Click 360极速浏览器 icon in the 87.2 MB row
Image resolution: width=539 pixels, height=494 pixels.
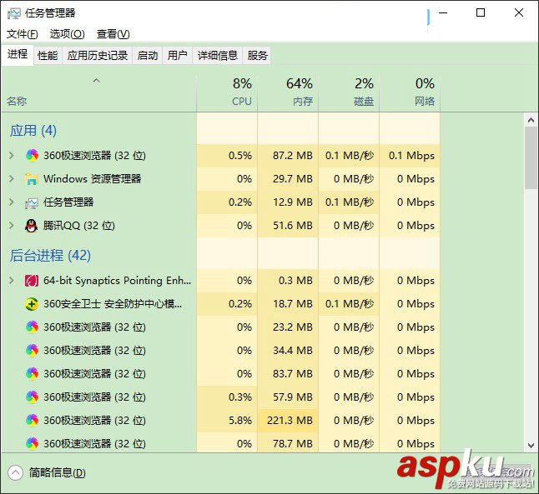coord(32,156)
